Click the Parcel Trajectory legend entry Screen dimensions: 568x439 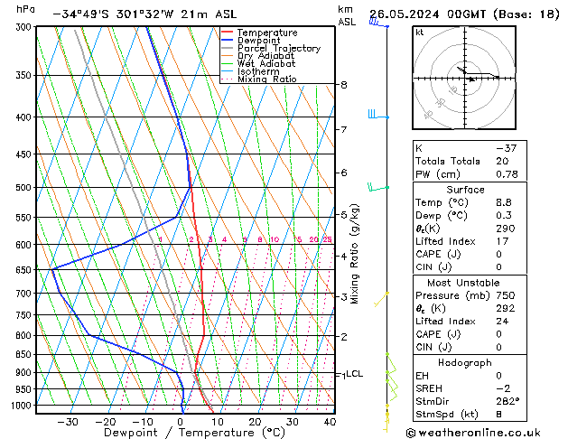click(x=279, y=48)
